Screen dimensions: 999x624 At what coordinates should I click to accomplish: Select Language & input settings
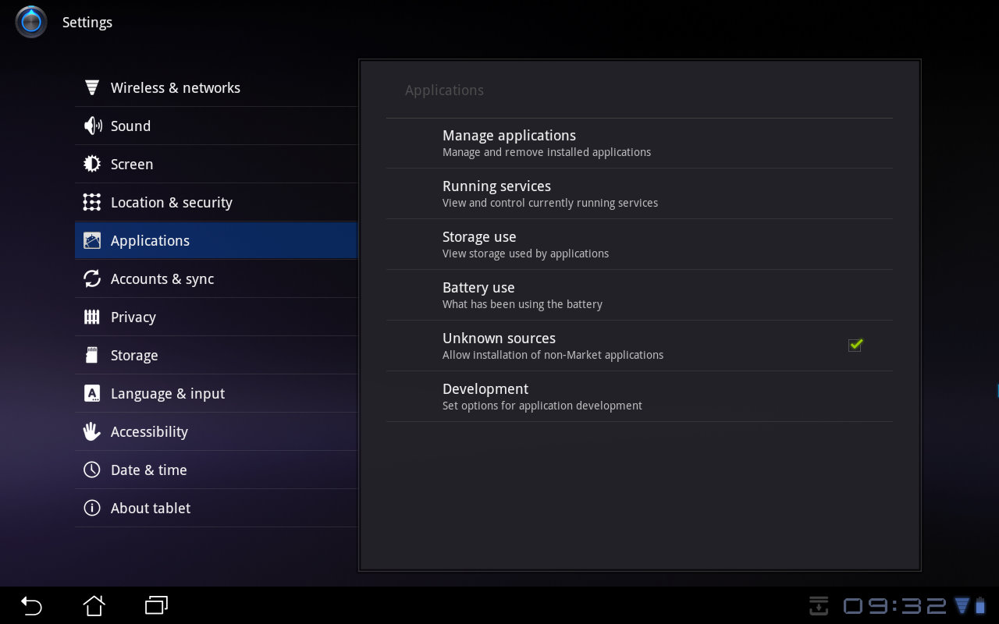(x=216, y=393)
